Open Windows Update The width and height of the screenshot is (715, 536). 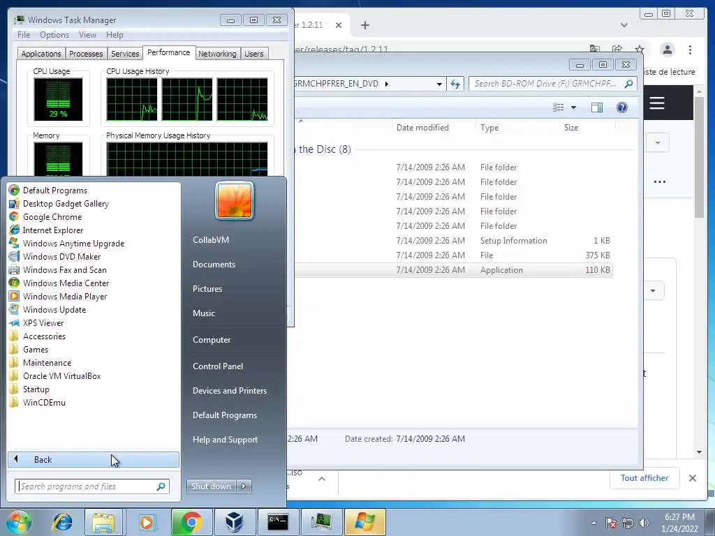tap(54, 309)
